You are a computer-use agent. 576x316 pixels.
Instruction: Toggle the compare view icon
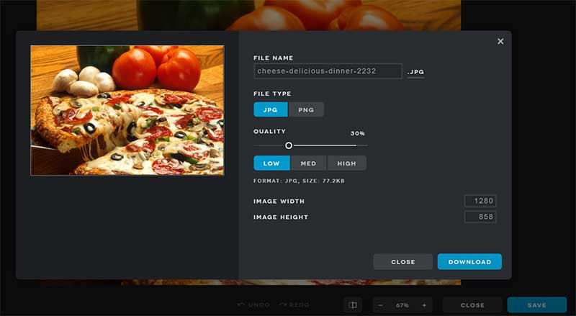(x=353, y=305)
